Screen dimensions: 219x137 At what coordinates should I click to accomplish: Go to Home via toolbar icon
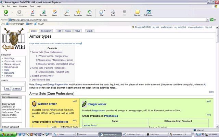tap(54, 13)
